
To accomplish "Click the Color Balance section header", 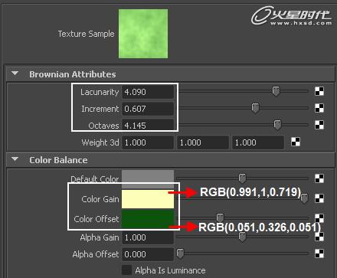I will [171, 160].
